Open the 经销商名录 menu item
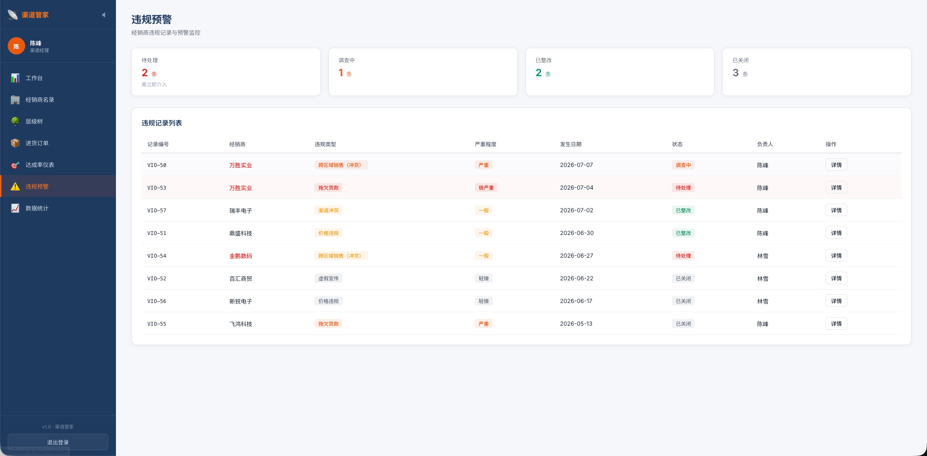 tap(58, 99)
